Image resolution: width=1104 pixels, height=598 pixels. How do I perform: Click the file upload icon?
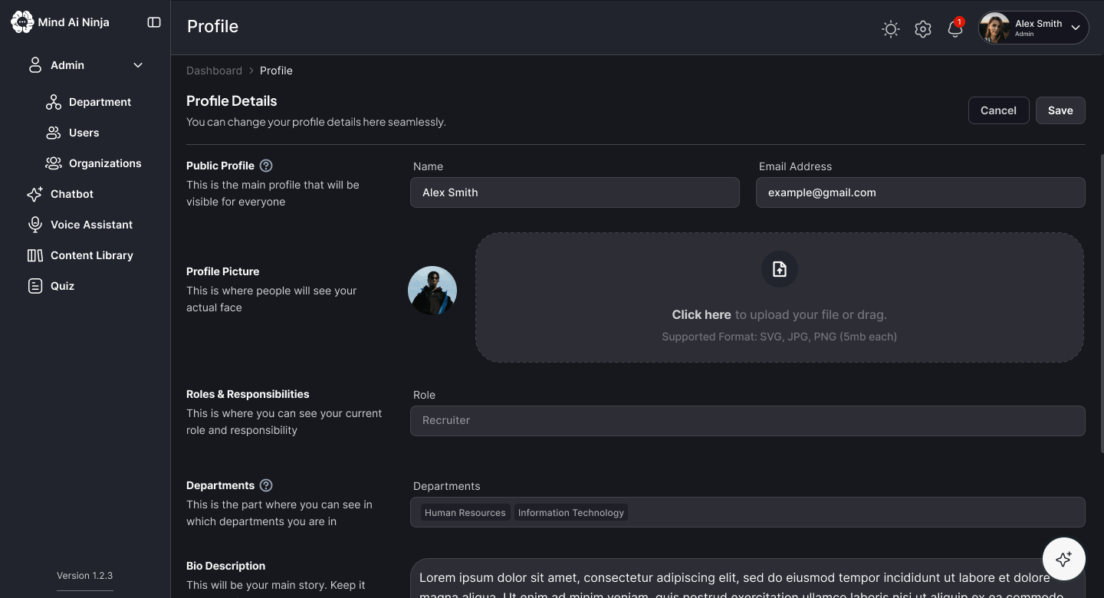(x=780, y=269)
